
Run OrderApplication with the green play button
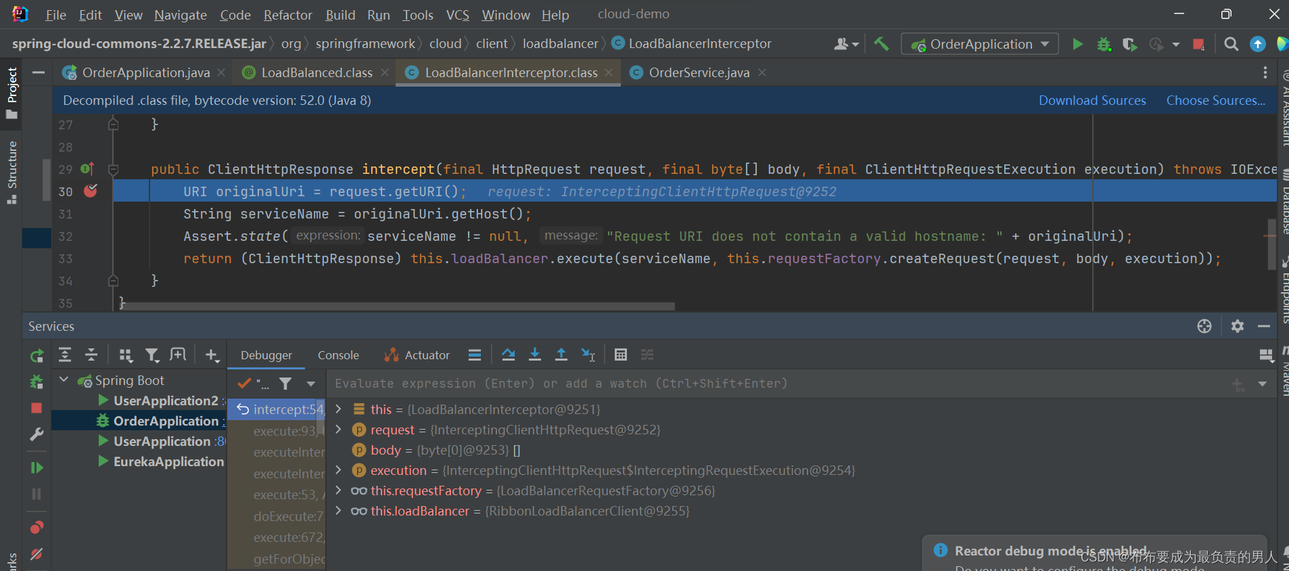(1077, 44)
